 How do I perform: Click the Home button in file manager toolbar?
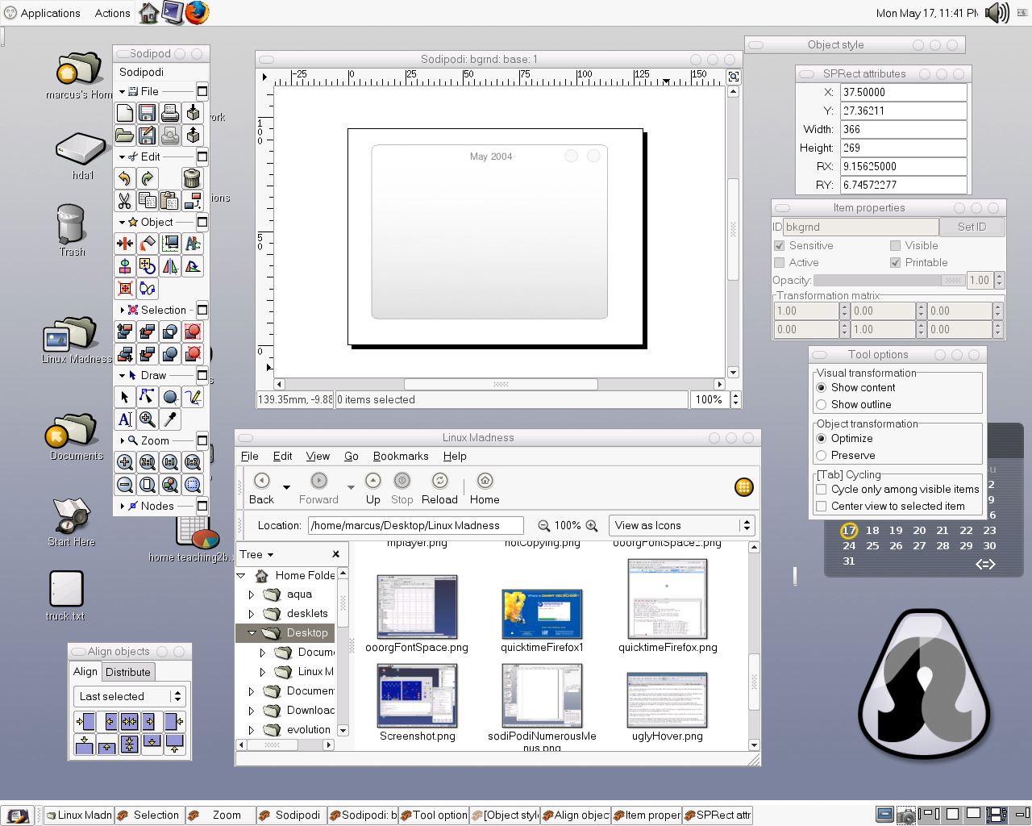click(485, 489)
